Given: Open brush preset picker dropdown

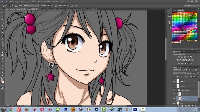Looking at the screenshot, I should coord(12,6).
